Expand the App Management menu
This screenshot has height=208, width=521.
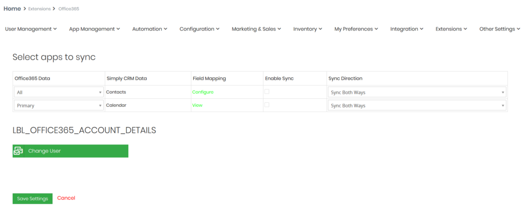coord(94,29)
